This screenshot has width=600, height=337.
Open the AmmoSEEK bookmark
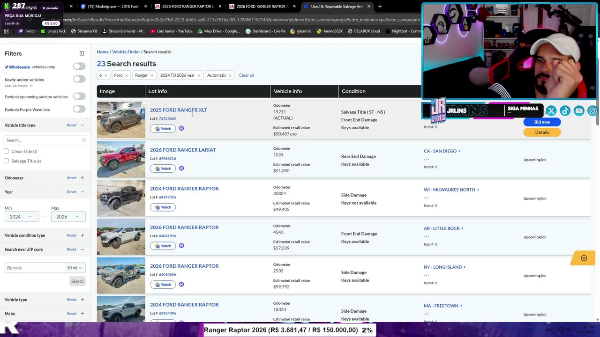pos(330,31)
